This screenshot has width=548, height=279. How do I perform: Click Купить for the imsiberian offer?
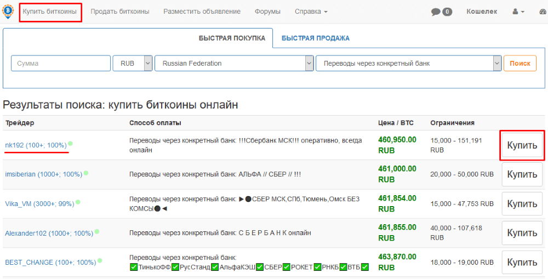point(522,174)
